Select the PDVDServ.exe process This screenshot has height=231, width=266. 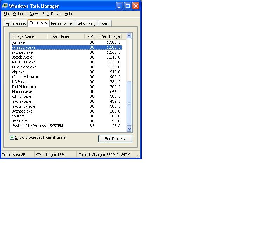click(67, 67)
